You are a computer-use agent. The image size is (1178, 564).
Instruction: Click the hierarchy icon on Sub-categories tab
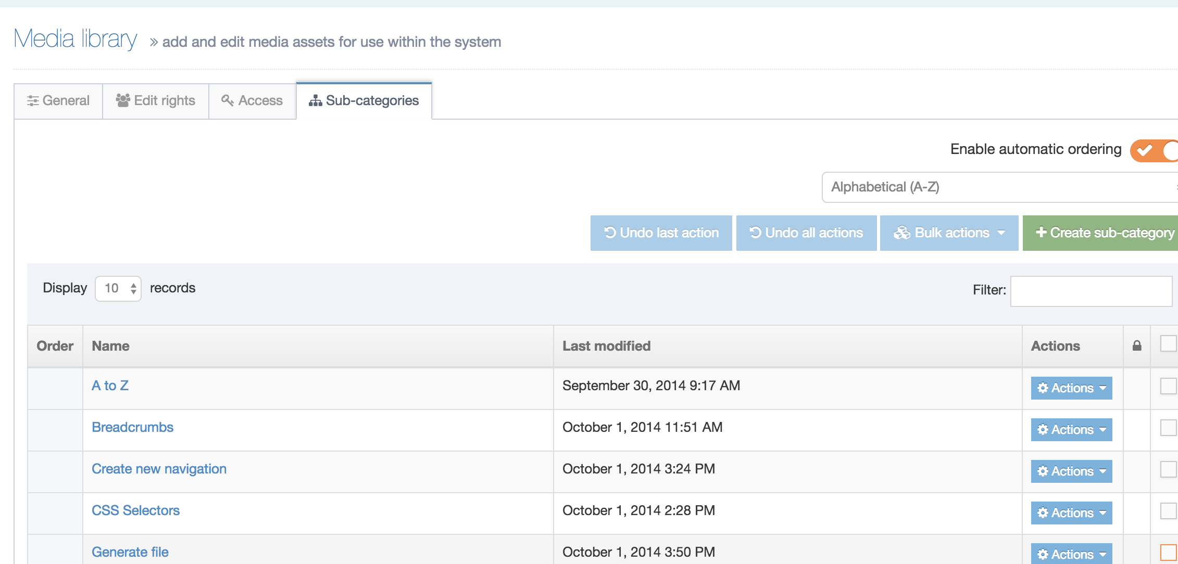pos(316,101)
